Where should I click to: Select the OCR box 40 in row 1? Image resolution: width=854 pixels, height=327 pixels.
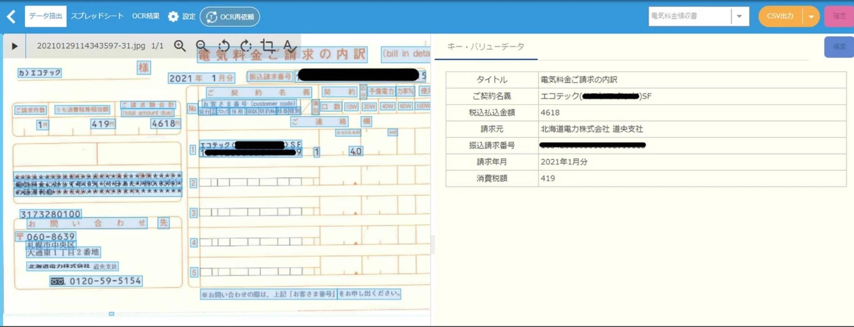356,151
